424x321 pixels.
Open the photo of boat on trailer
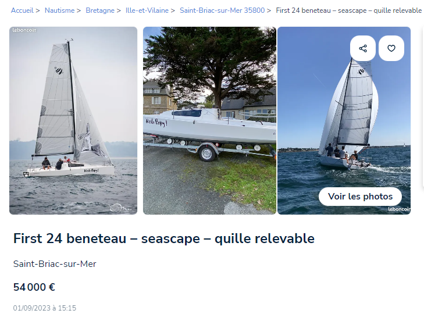209,120
